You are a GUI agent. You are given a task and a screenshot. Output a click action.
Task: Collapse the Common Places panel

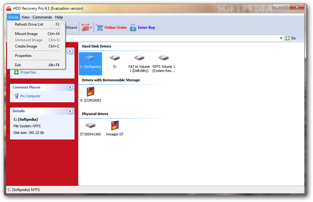pyautogui.click(x=70, y=87)
